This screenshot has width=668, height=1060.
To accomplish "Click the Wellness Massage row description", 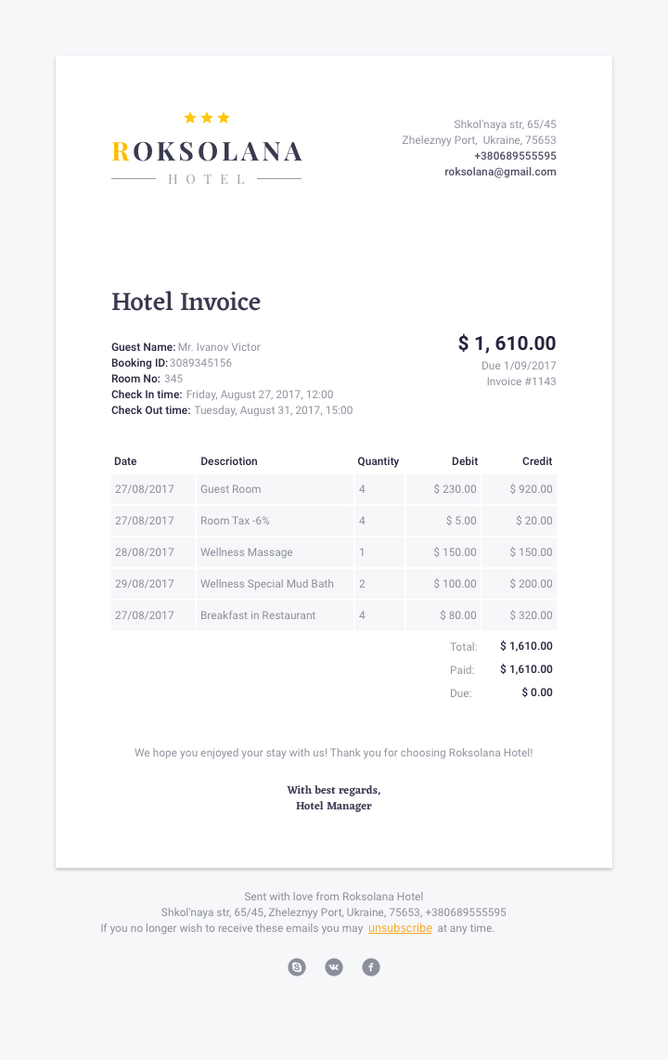I will pyautogui.click(x=247, y=552).
